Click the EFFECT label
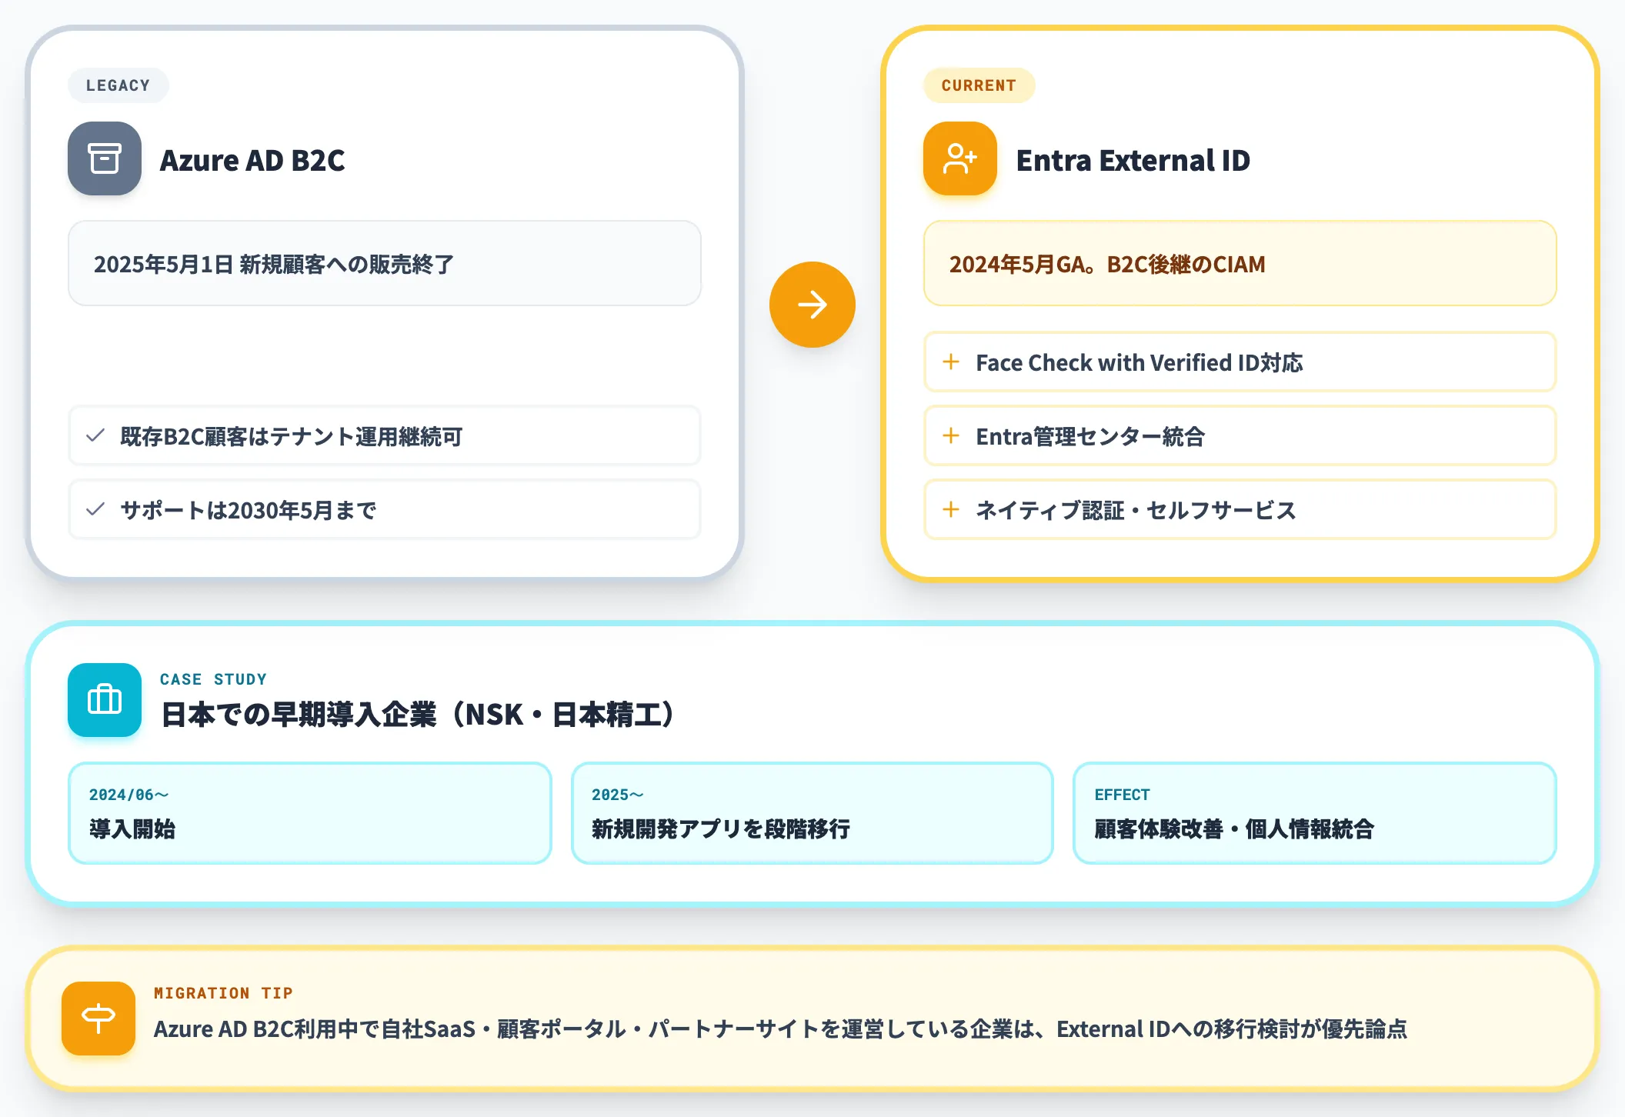This screenshot has width=1625, height=1117. [1122, 795]
